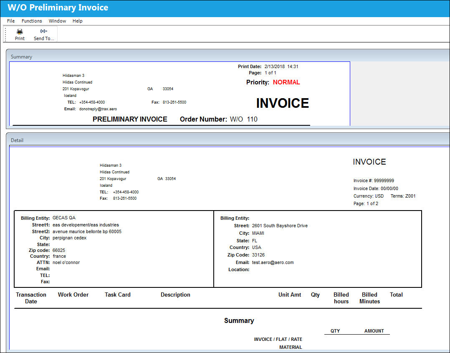Click Transaction Date column header
The image size is (450, 353).
(31, 298)
